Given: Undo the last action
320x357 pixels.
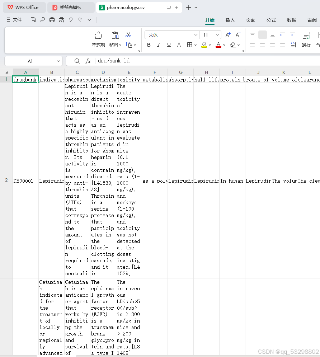Looking at the screenshot, I should pyautogui.click(x=71, y=20).
